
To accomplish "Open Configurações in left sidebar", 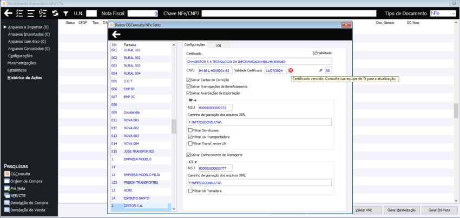I will 20,56.
